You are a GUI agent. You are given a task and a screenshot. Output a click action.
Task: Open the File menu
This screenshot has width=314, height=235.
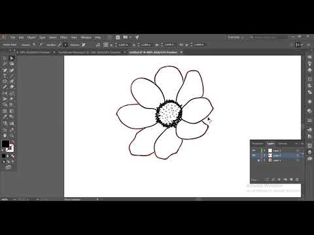point(13,37)
